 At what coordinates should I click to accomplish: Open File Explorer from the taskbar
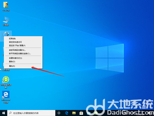click(74, 113)
